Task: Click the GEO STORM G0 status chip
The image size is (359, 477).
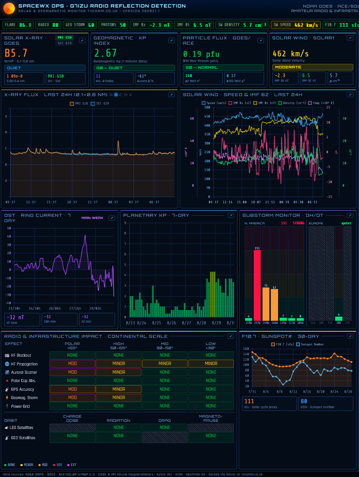Action: pyautogui.click(x=80, y=25)
